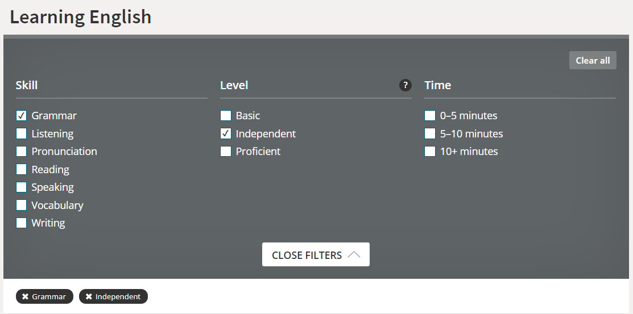This screenshot has height=314, width=633.
Task: Check the Speaking skill box
Action: click(x=22, y=187)
